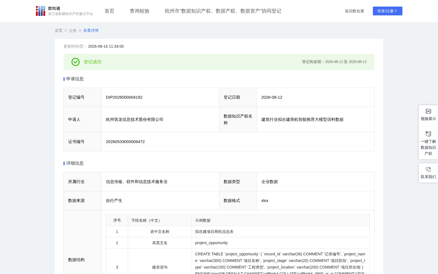Click the 登记编号 label cell

83,97
